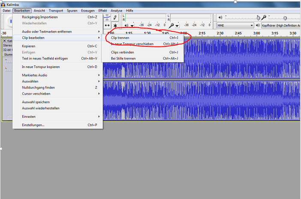Screen dimensions: 301x199
Task: Expand the Auswählen submenu
Action: pyautogui.click(x=30, y=81)
